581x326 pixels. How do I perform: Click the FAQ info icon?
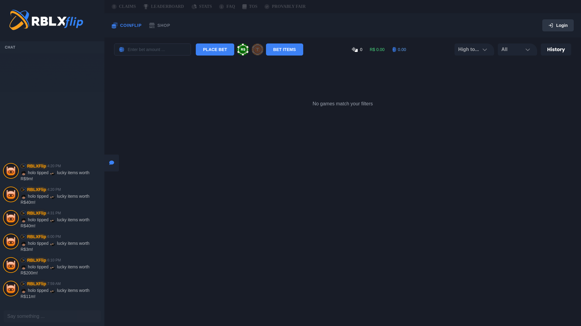pos(222,6)
